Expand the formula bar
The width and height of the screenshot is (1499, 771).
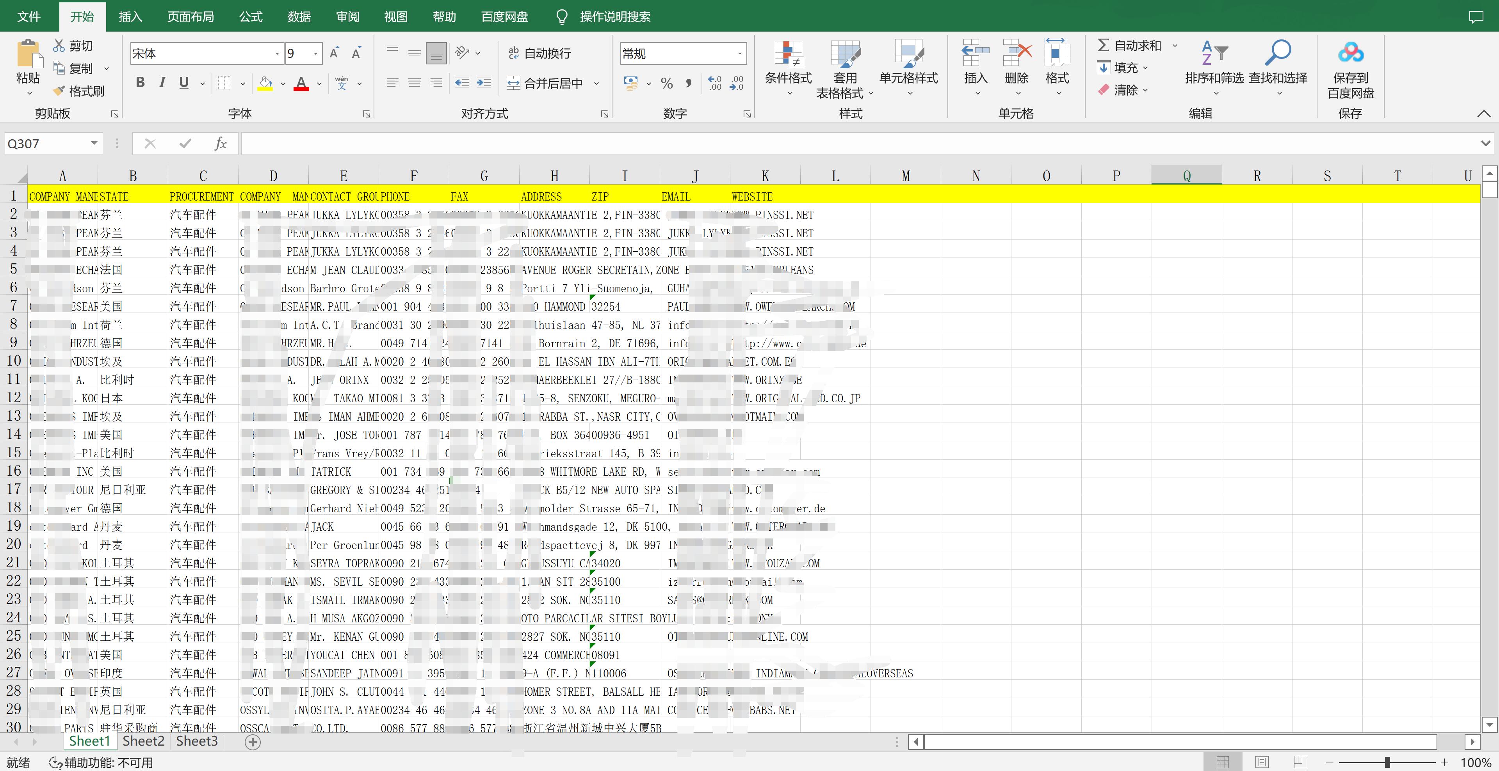1485,144
